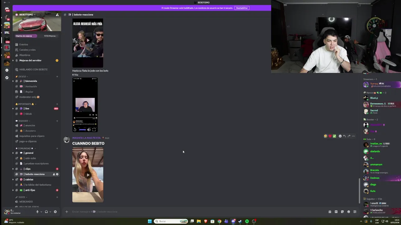
Task: Add red heart quick reaction
Action: pos(330,136)
